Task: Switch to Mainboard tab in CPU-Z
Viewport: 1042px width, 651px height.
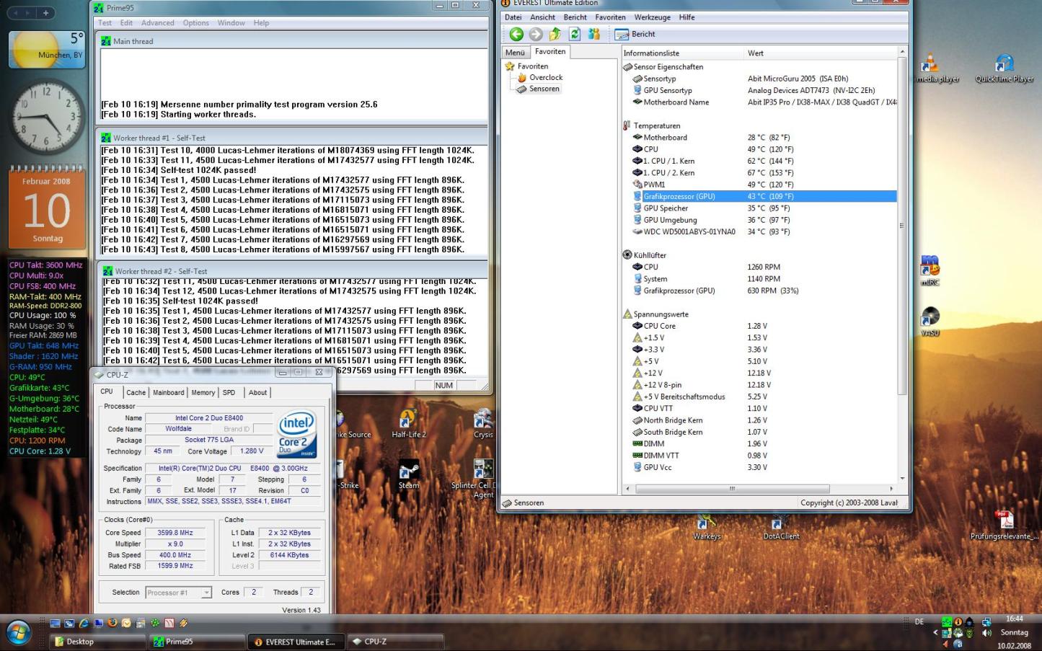Action: [x=168, y=392]
